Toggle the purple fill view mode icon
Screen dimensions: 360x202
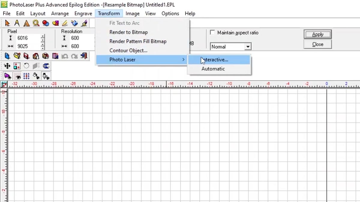[x=7, y=76]
